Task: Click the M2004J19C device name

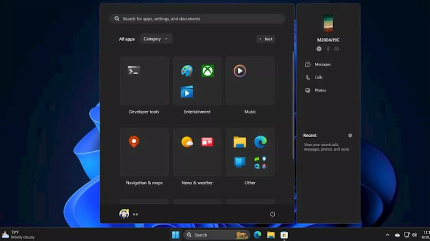Action: [x=328, y=40]
